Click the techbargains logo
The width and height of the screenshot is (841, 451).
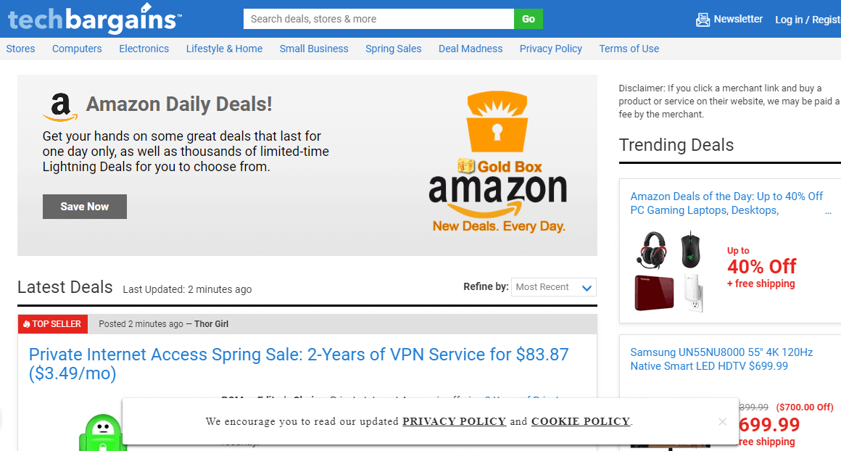pyautogui.click(x=92, y=19)
